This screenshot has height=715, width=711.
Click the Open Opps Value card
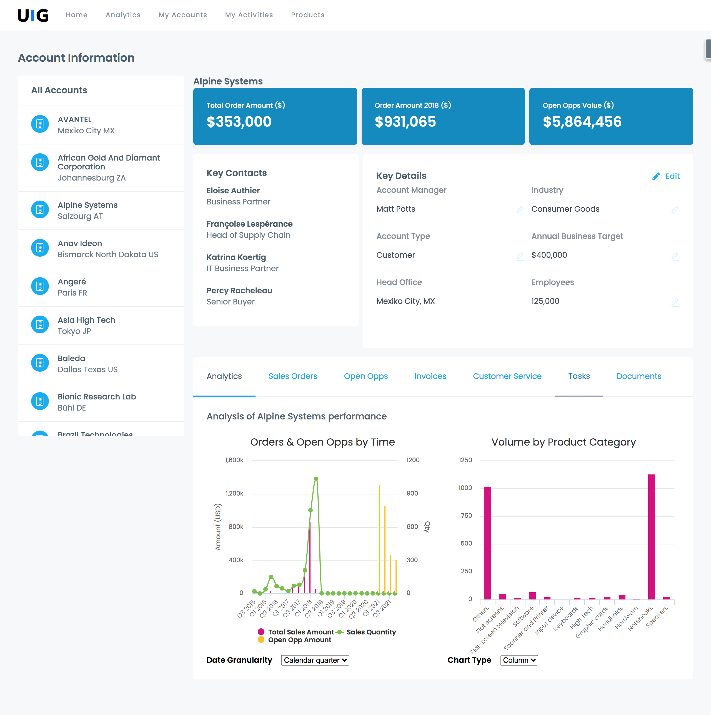point(611,116)
